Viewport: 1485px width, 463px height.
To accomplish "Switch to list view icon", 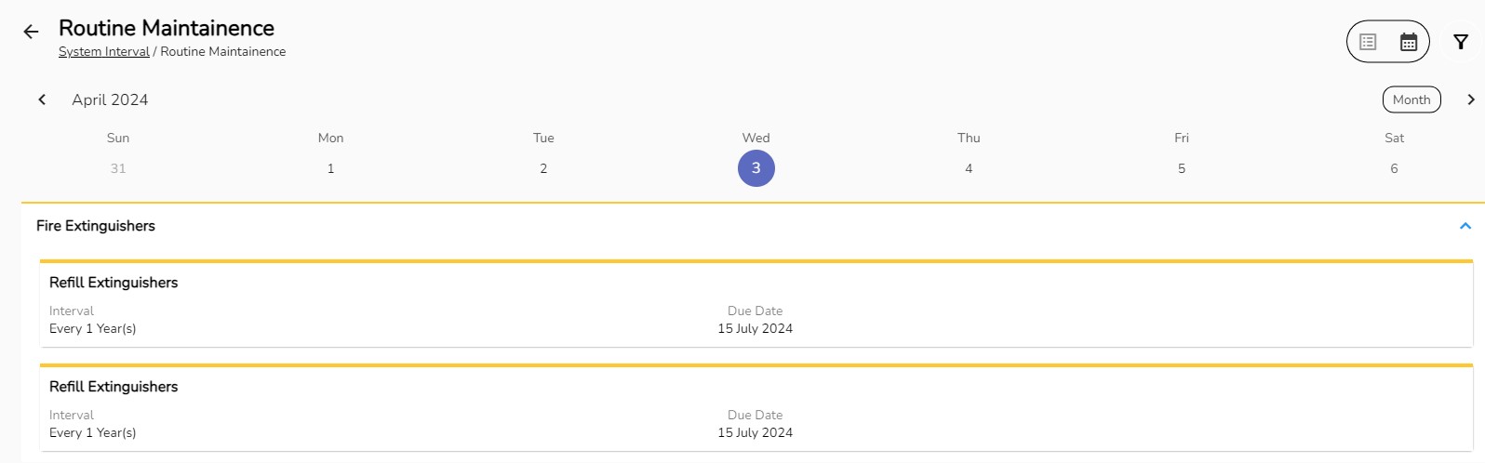I will click(x=1367, y=42).
